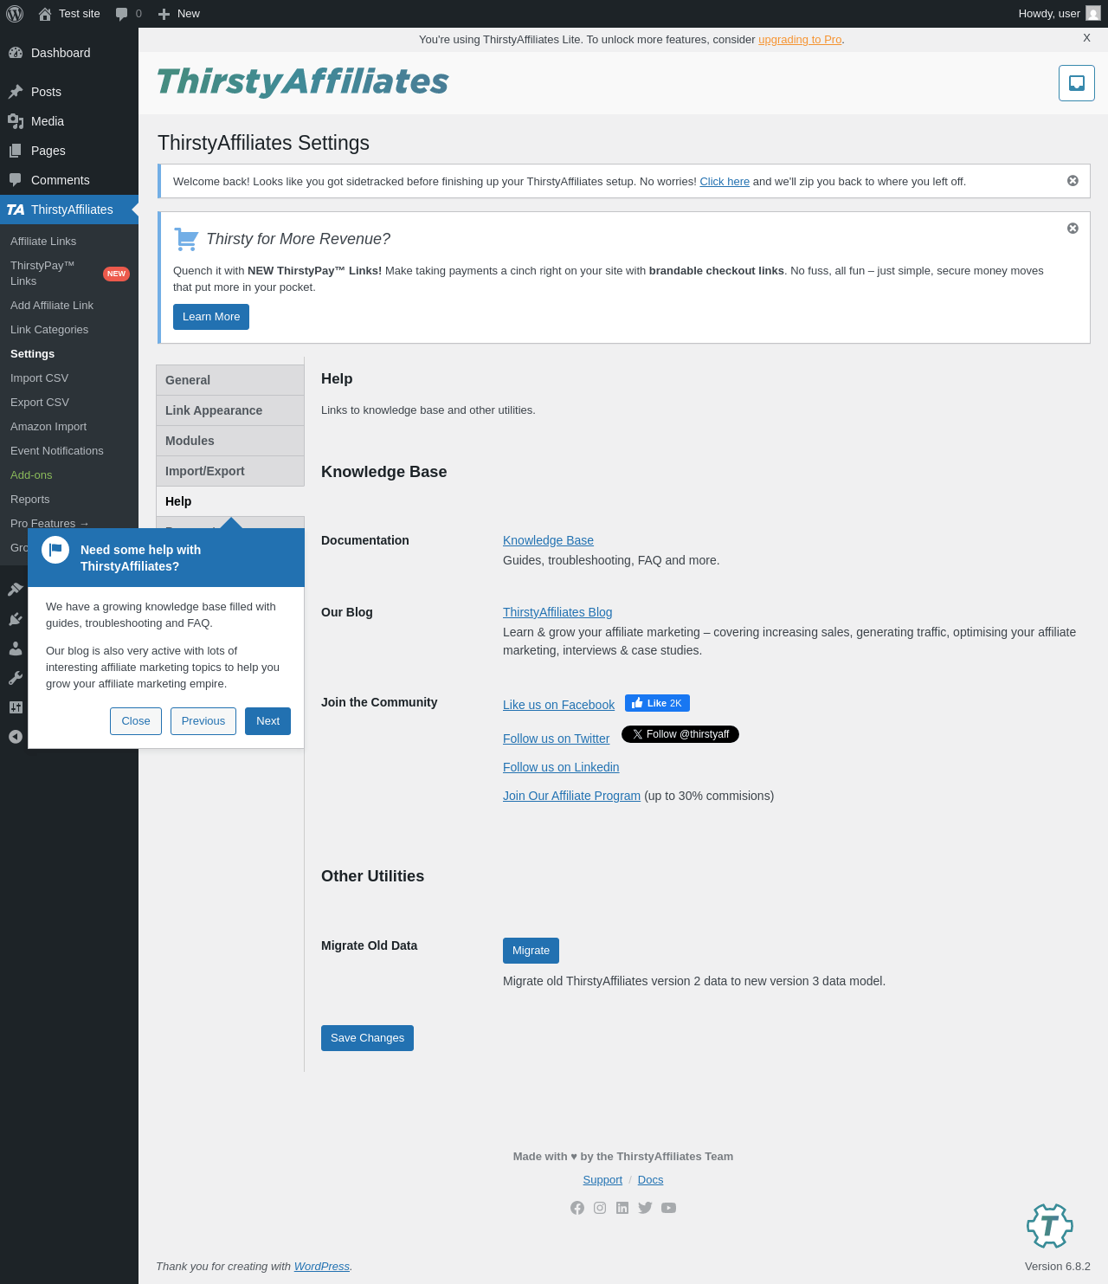1108x1284 pixels.
Task: Open the Appearance paintbrush sidebar icon
Action: [x=16, y=589]
